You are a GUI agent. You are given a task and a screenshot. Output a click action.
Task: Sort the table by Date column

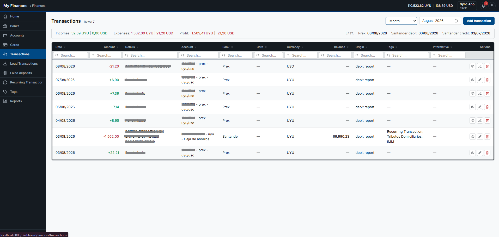(60, 47)
